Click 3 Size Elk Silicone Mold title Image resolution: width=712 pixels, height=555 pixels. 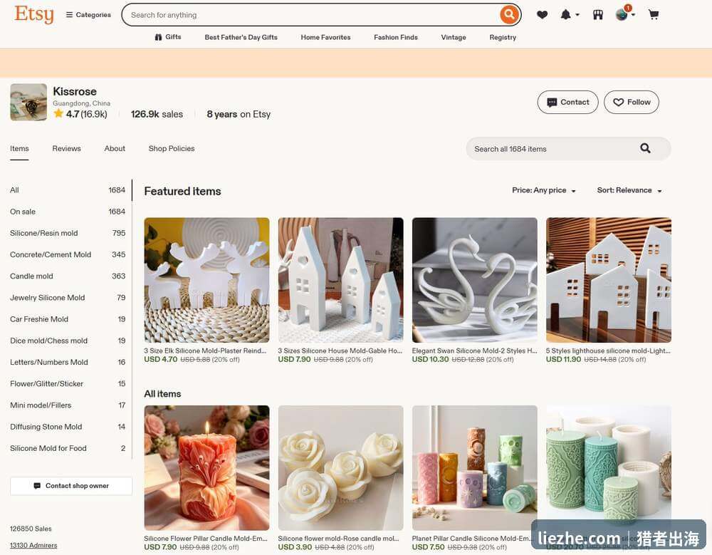click(205, 351)
